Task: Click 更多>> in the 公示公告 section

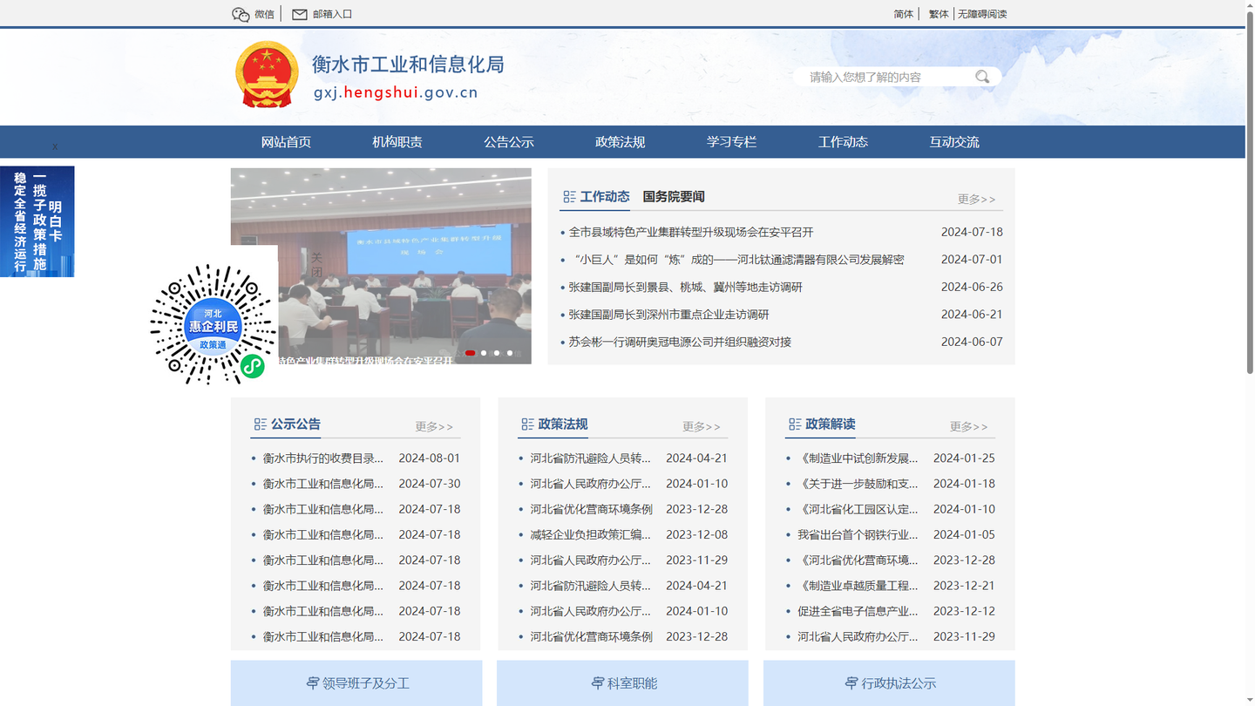Action: pos(434,427)
